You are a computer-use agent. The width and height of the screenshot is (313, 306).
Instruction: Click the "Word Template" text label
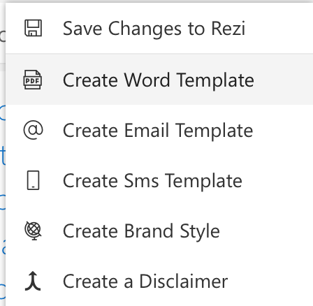189,80
